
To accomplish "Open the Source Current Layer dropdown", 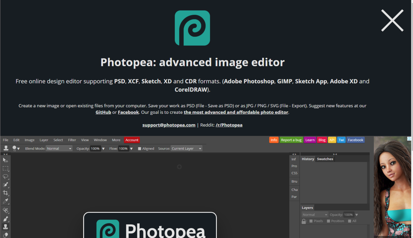I will point(187,149).
